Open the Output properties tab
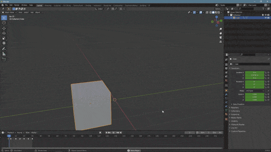Image resolution: width=271 pixels, height=152 pixels. click(x=226, y=68)
